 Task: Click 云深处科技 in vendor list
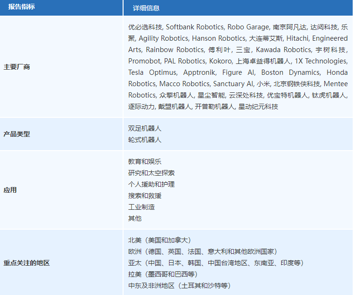[x=246, y=95]
